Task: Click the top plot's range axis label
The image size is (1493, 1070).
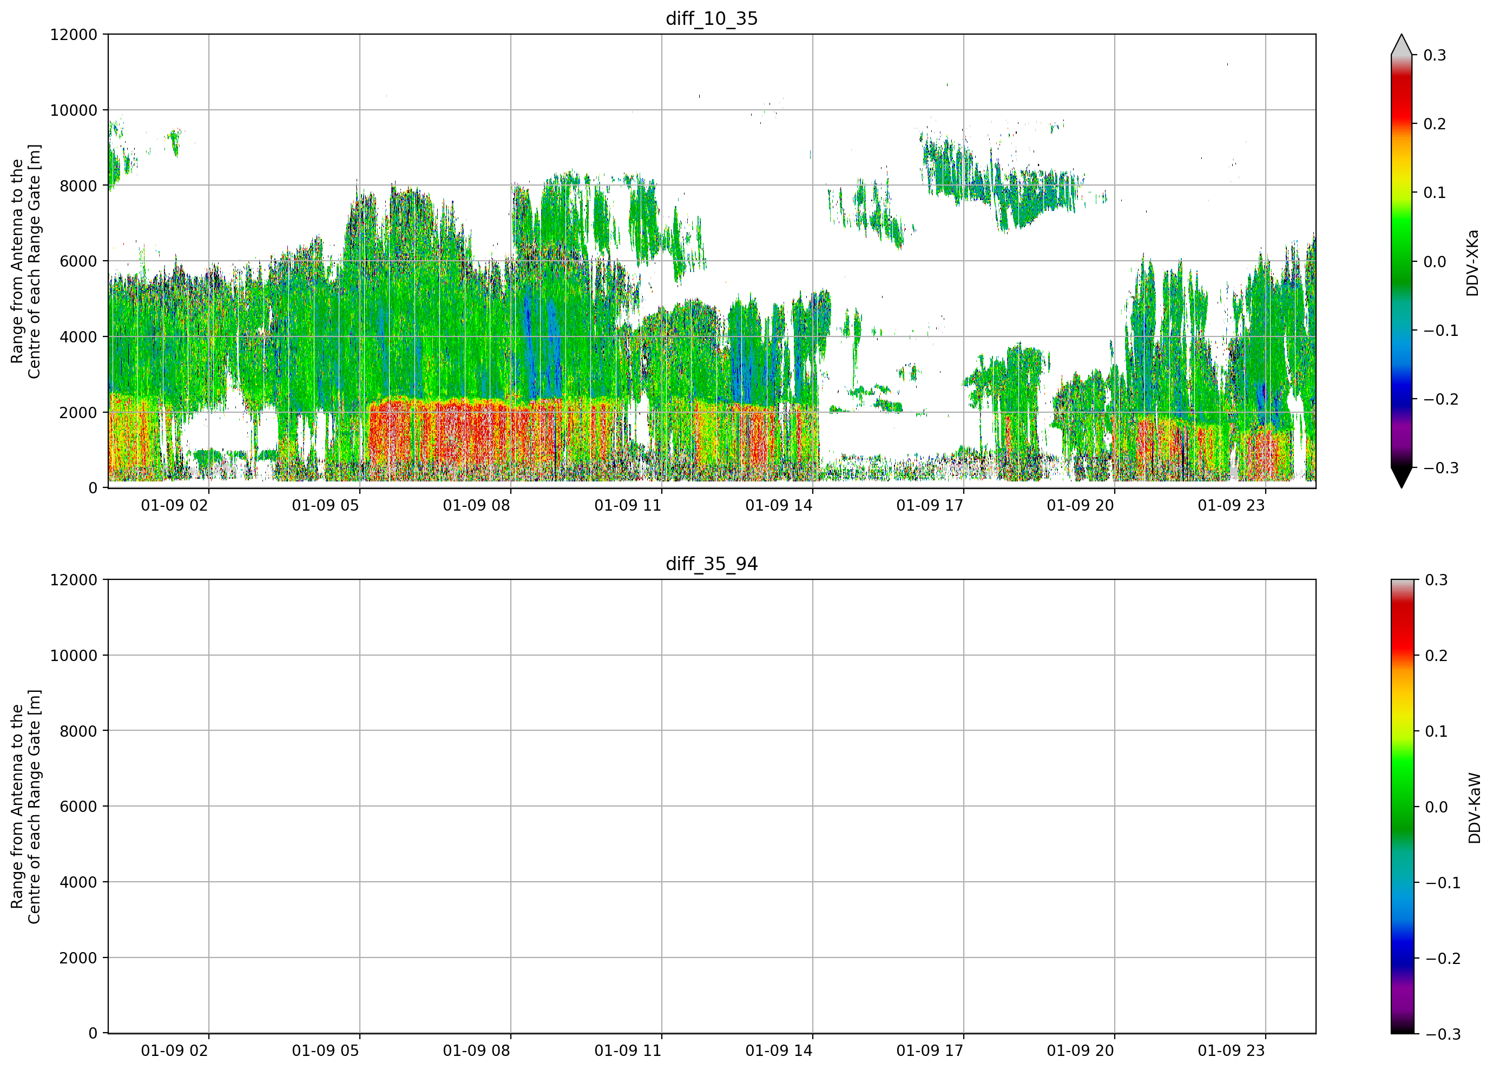Action: (25, 261)
